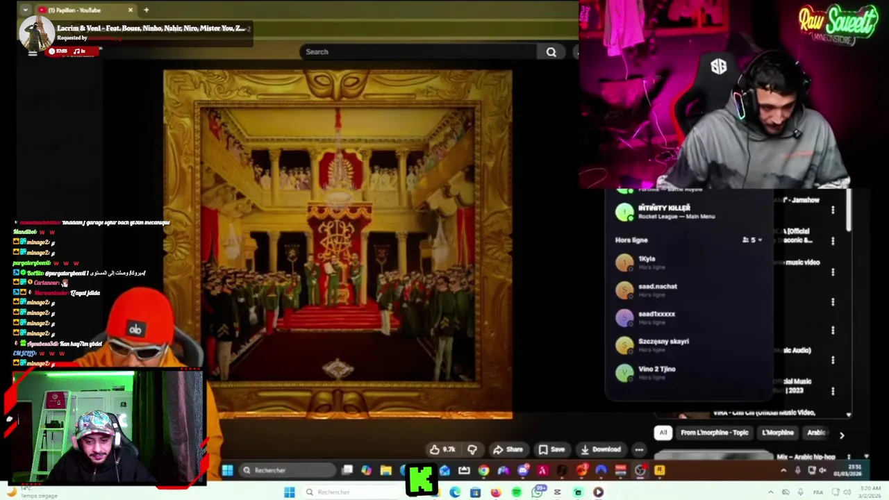The height and width of the screenshot is (500, 889).
Task: Open Microsoft Store on outer taskbar
Action: pos(475,492)
